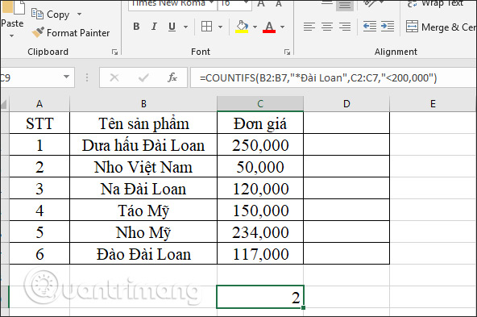Select column B header
This screenshot has height=317, width=477.
pyautogui.click(x=143, y=104)
